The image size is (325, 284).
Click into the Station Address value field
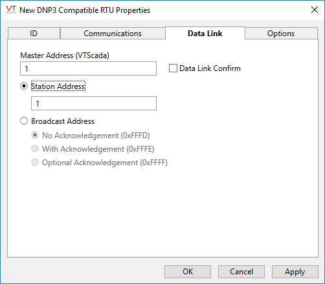[x=94, y=103]
